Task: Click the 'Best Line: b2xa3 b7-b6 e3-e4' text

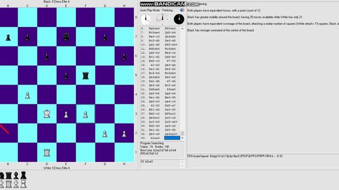Action: click(x=158, y=150)
